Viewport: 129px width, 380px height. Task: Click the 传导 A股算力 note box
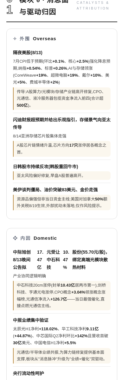(62, 98)
